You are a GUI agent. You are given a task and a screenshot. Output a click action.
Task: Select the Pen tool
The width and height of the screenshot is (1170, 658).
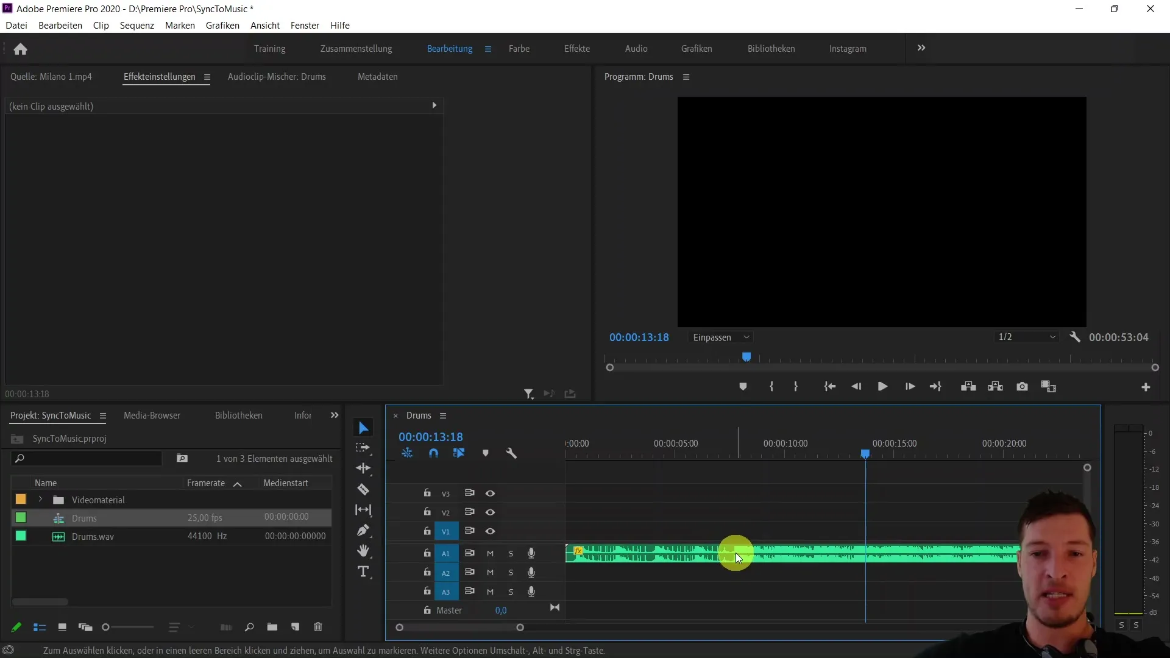363,531
